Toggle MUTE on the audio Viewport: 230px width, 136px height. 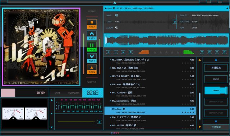pyautogui.click(x=57, y=93)
